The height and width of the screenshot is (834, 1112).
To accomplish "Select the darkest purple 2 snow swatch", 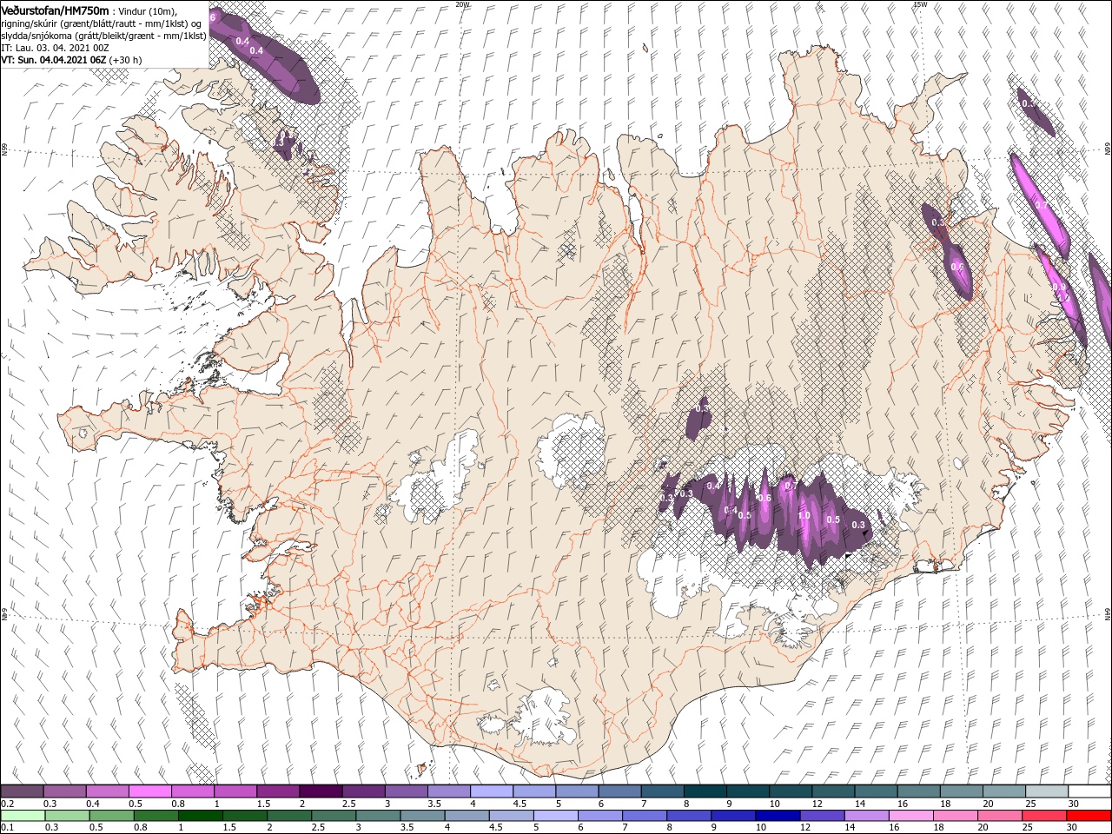I will (321, 791).
